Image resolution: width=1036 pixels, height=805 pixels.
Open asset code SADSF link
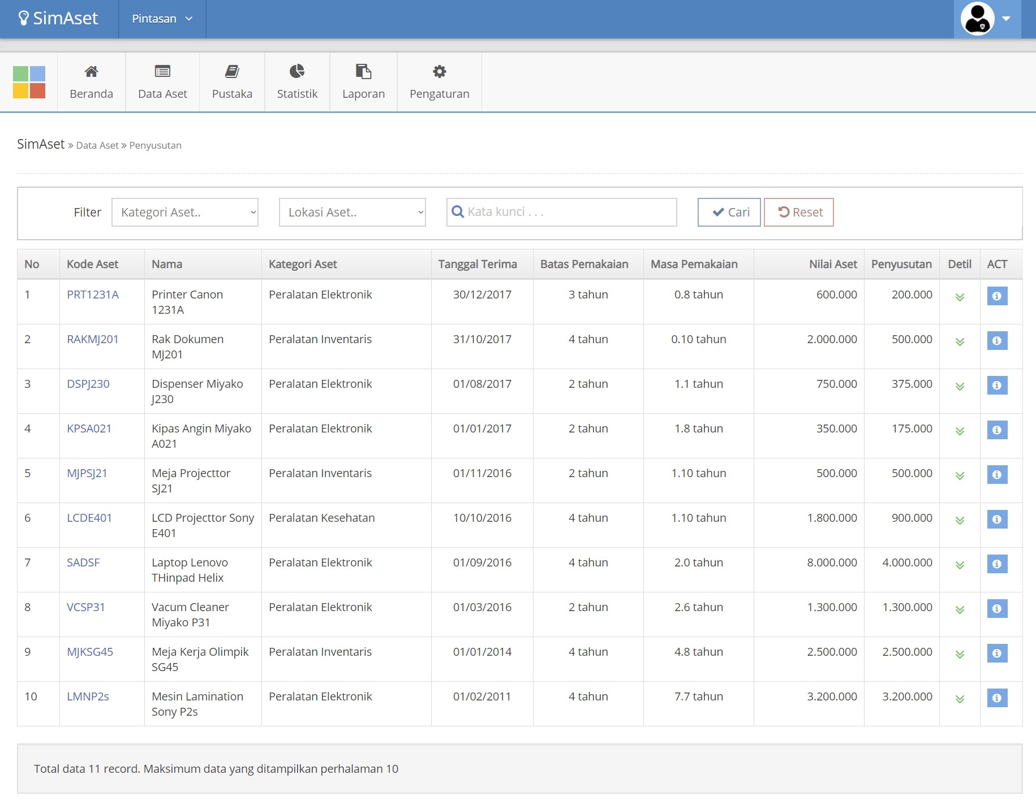83,562
